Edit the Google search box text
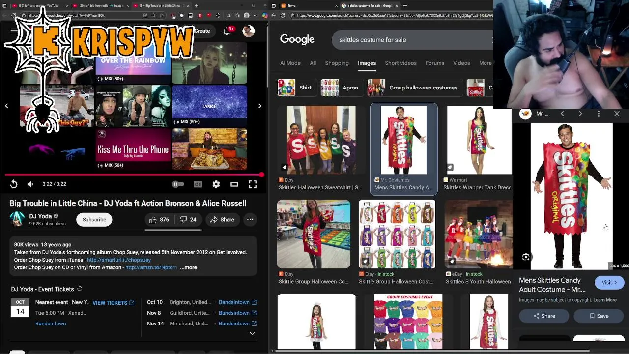Screen dimensions: 629x354 pyautogui.click(x=413, y=40)
